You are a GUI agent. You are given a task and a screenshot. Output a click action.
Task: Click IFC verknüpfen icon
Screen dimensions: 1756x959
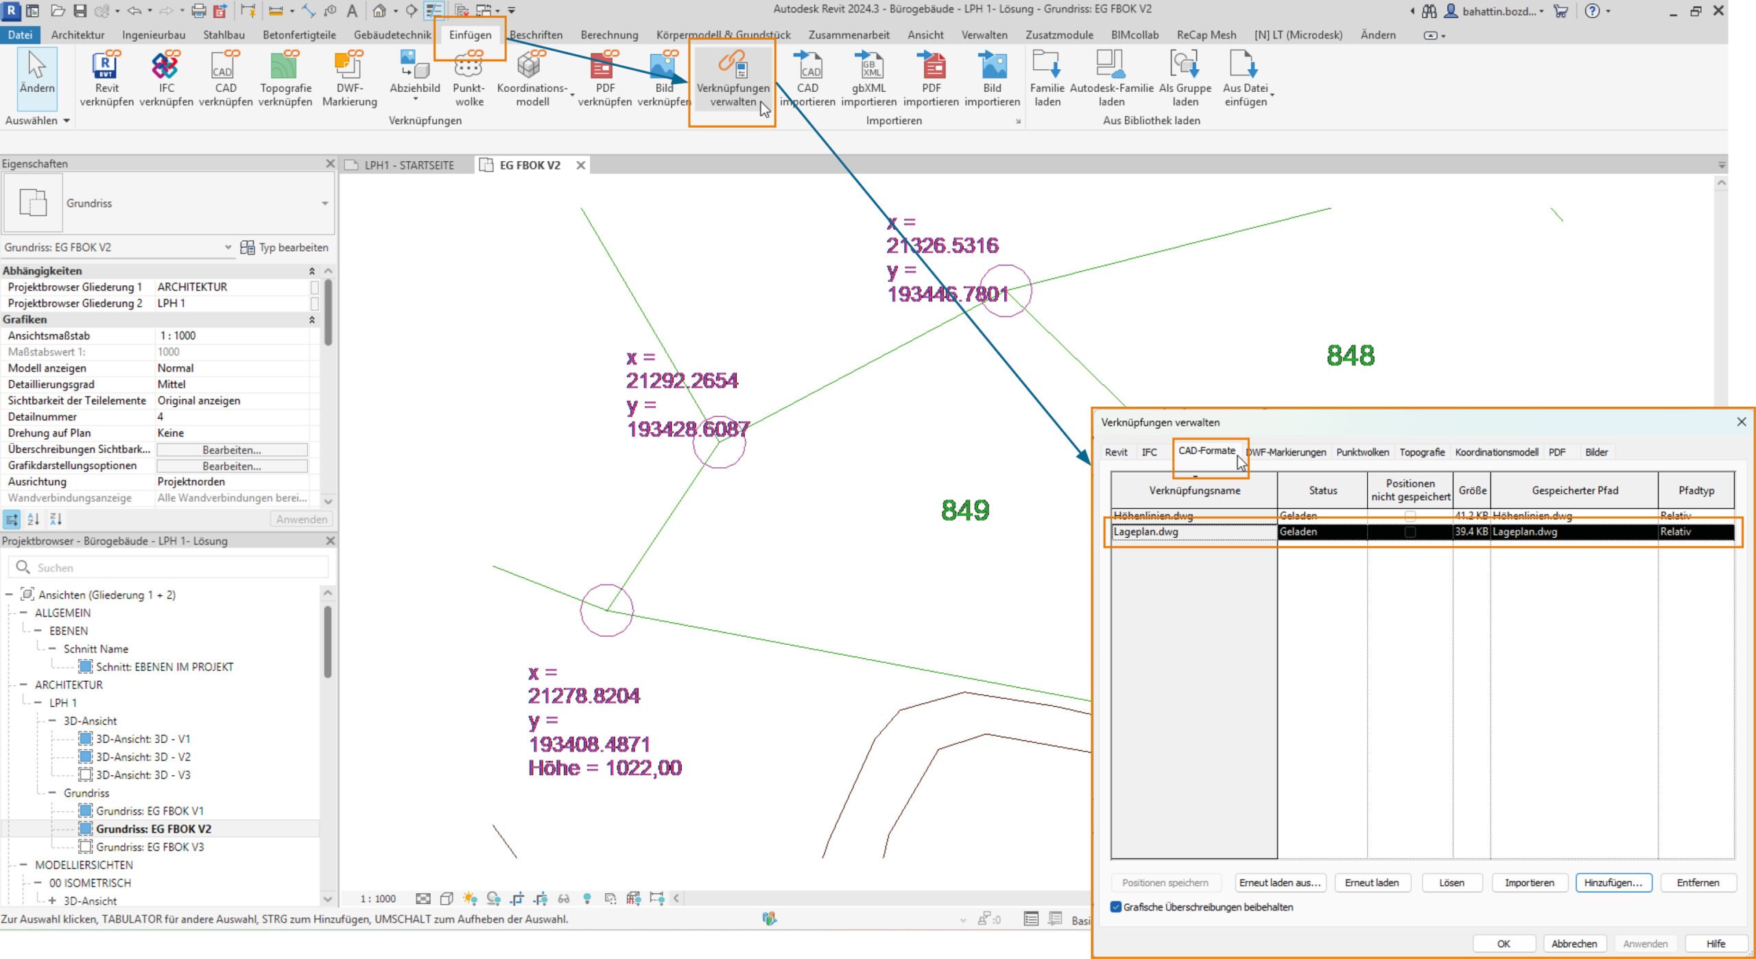click(166, 66)
